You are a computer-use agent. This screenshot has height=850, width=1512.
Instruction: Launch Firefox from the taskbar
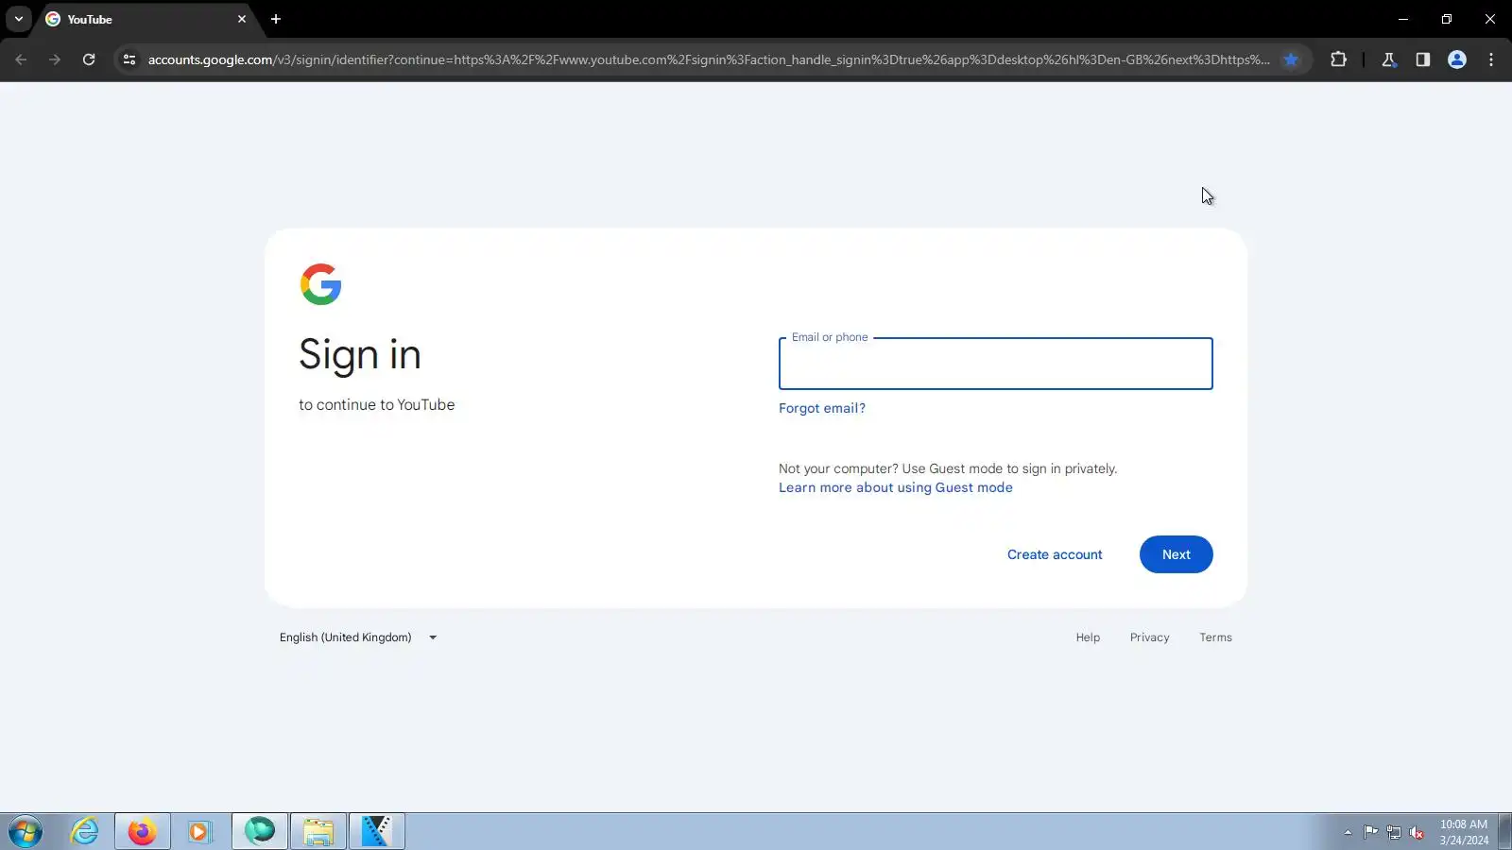tap(143, 831)
